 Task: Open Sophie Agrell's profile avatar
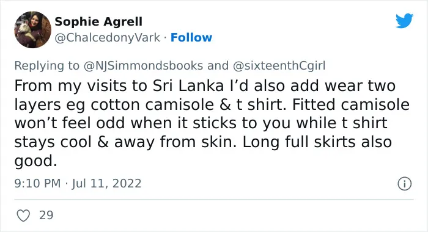point(33,30)
